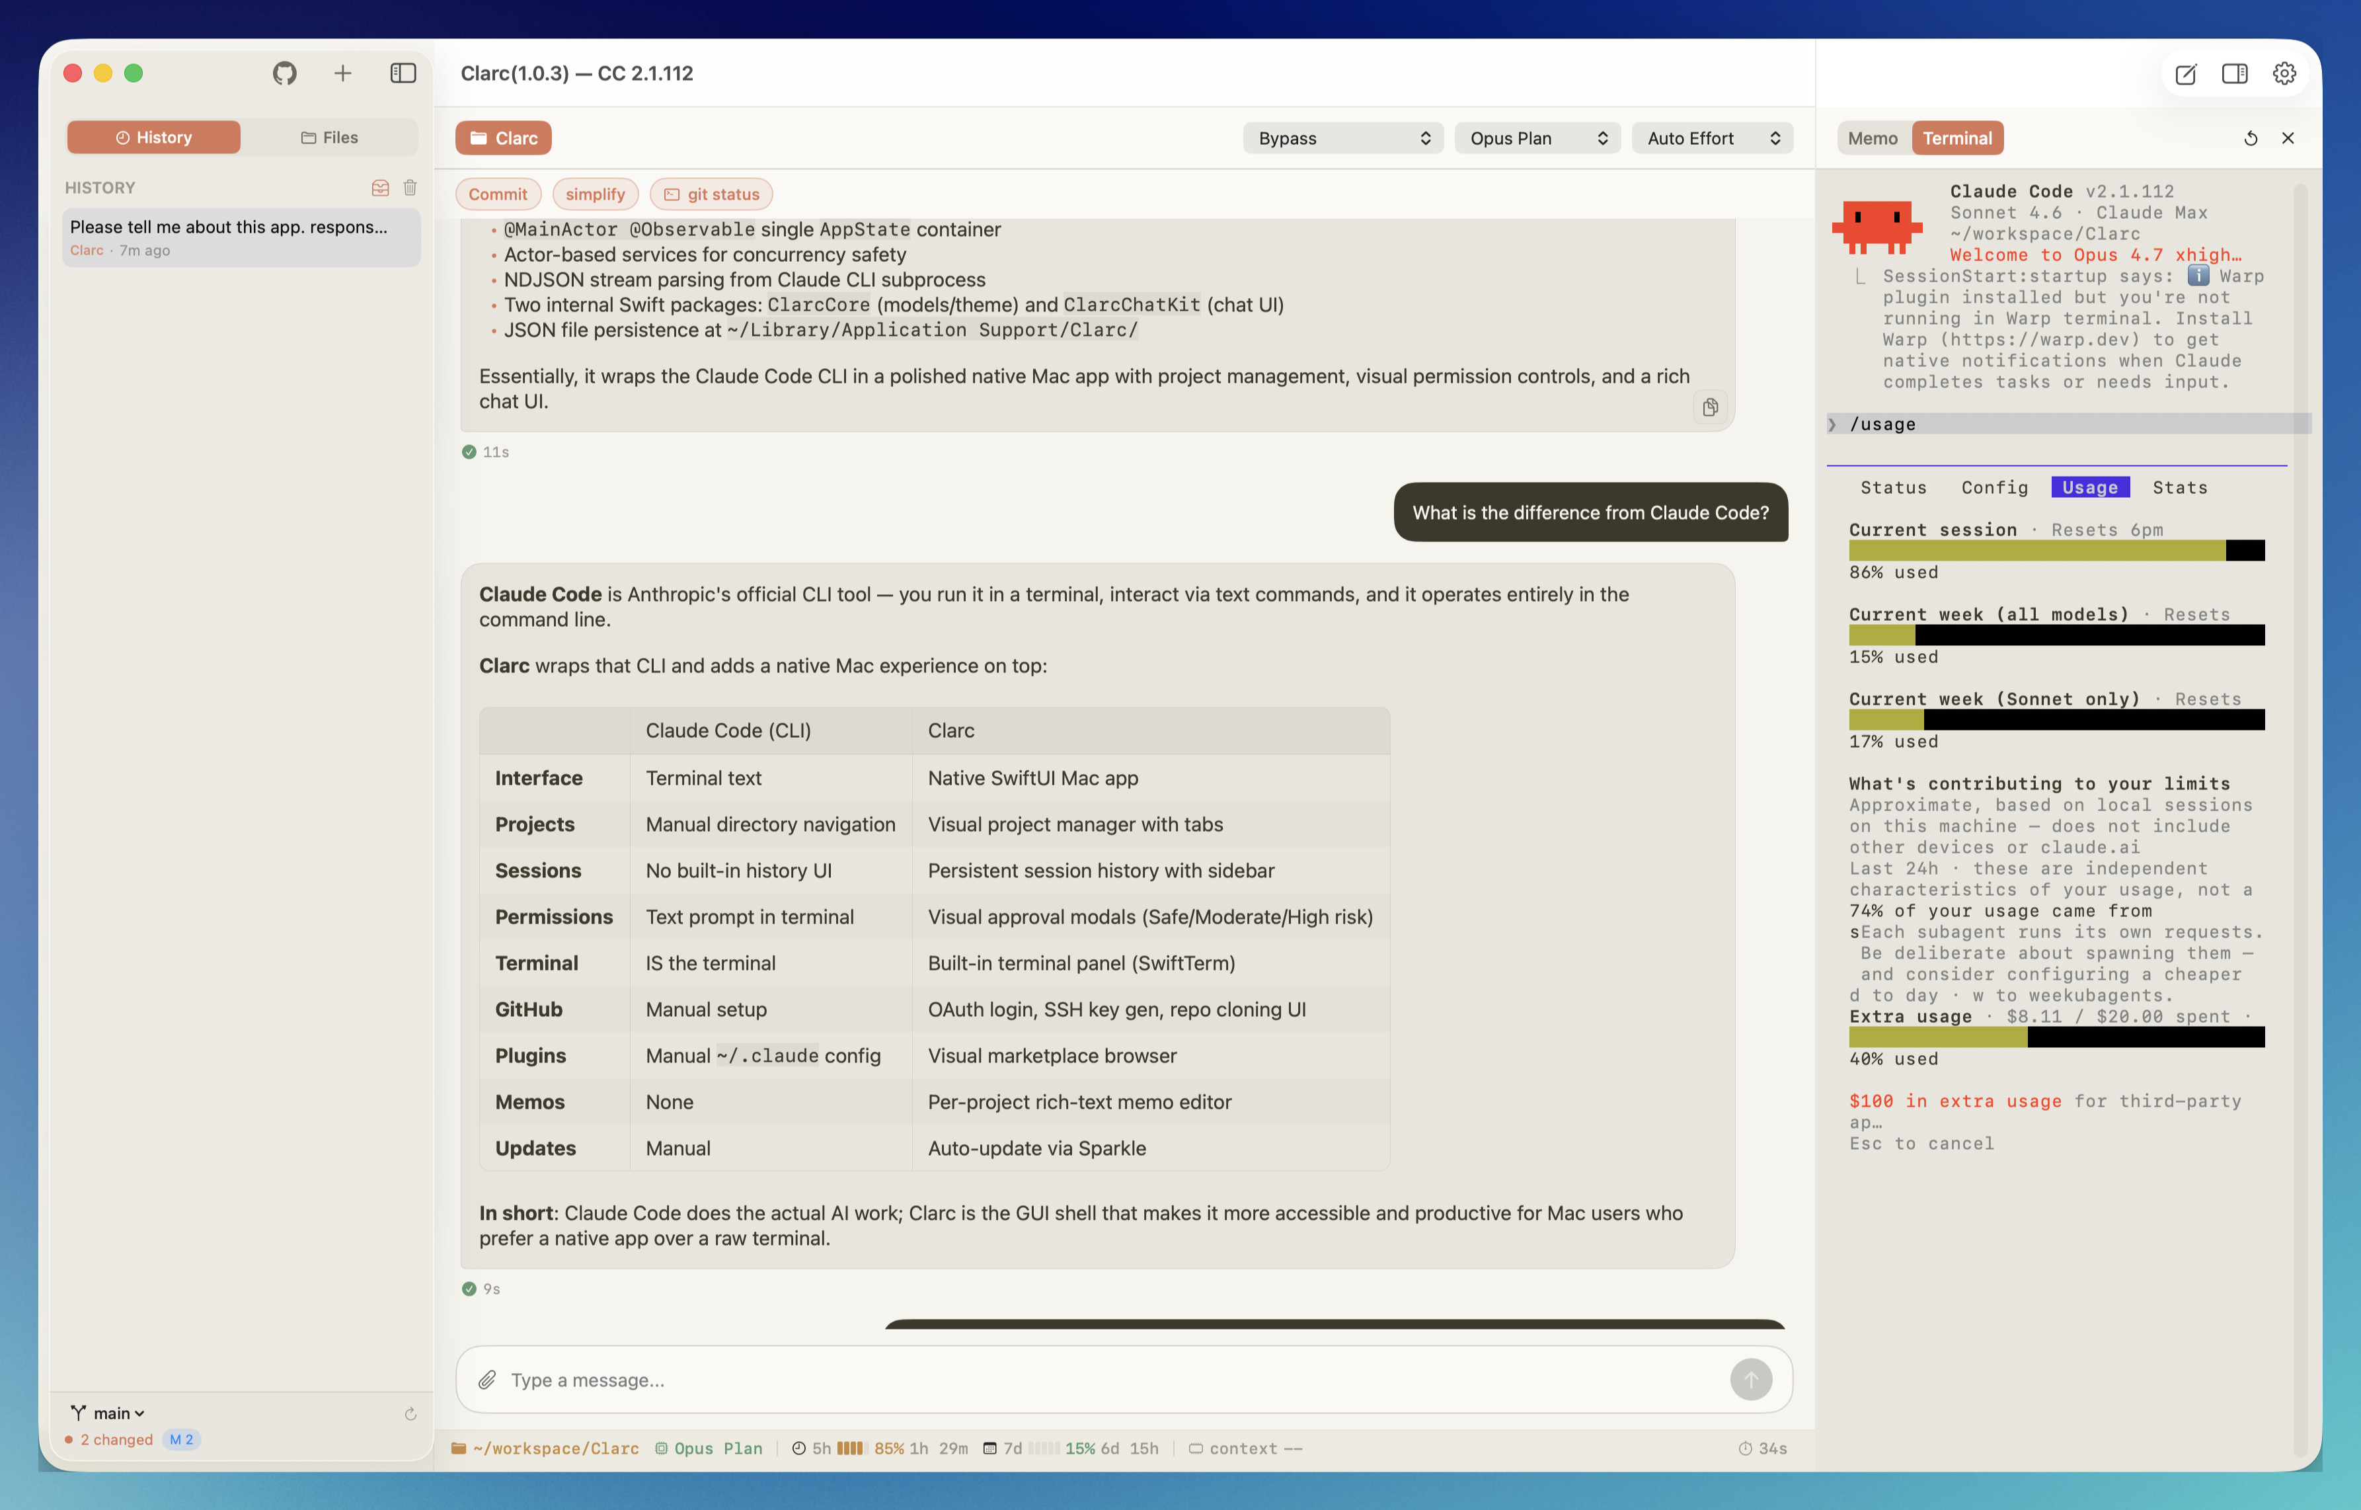This screenshot has width=2361, height=1510.
Task: Open the Opus Plan model dropdown
Action: coord(1536,138)
